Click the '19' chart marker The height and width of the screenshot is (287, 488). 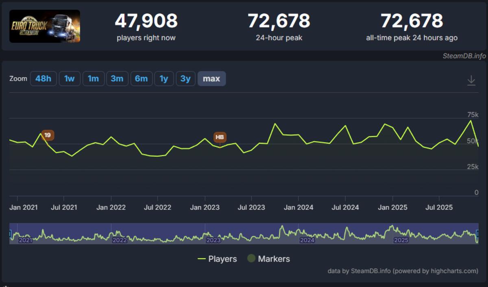coord(48,135)
